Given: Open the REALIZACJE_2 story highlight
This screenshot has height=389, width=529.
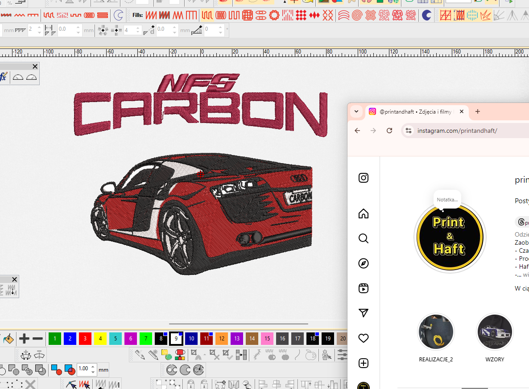Looking at the screenshot, I should pos(436,332).
